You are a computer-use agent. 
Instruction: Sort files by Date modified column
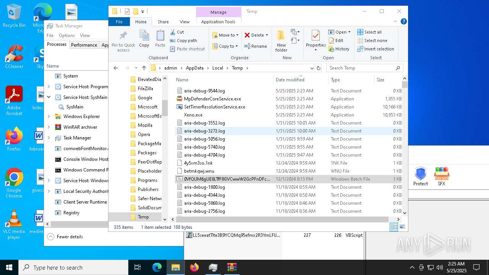[x=300, y=79]
